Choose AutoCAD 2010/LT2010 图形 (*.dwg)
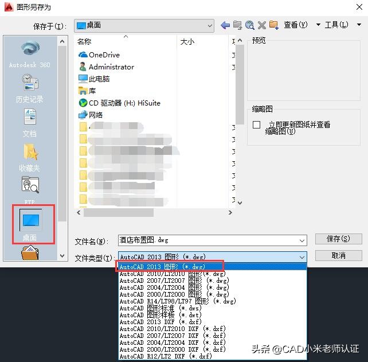Viewport: 368px width, 362px height. 213,274
